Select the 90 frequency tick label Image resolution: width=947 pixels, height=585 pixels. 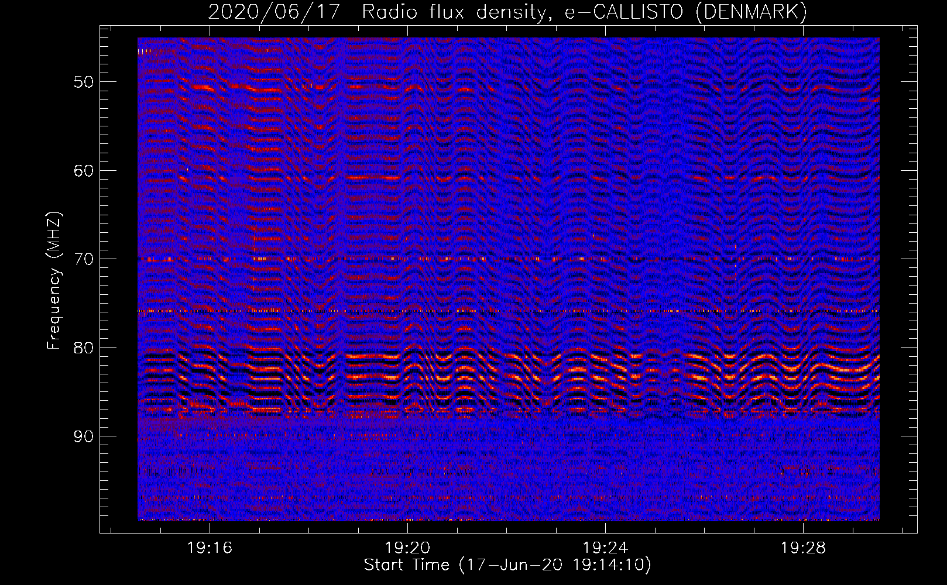[x=84, y=436]
